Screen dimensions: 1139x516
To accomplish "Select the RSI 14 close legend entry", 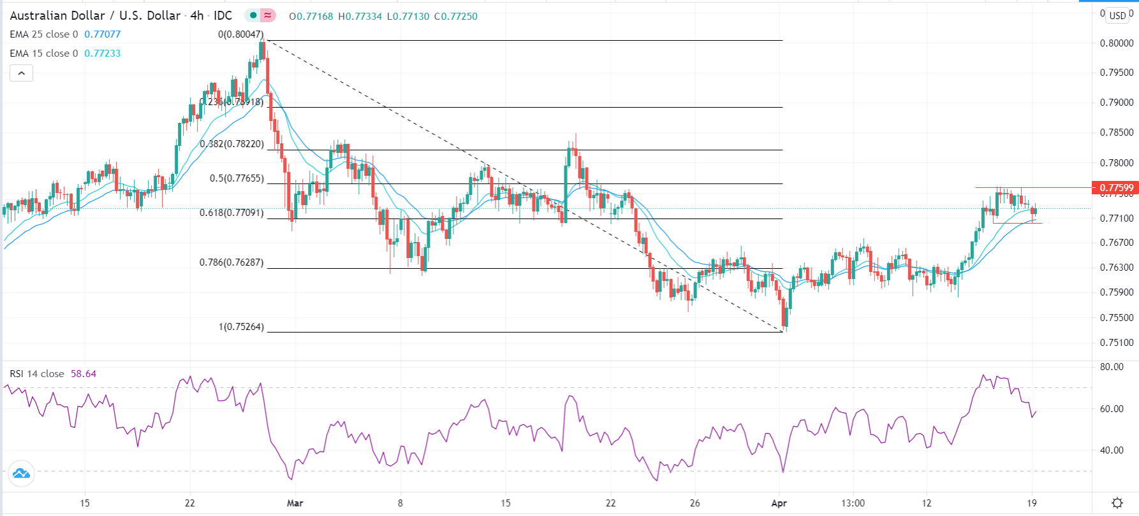I will (38, 374).
